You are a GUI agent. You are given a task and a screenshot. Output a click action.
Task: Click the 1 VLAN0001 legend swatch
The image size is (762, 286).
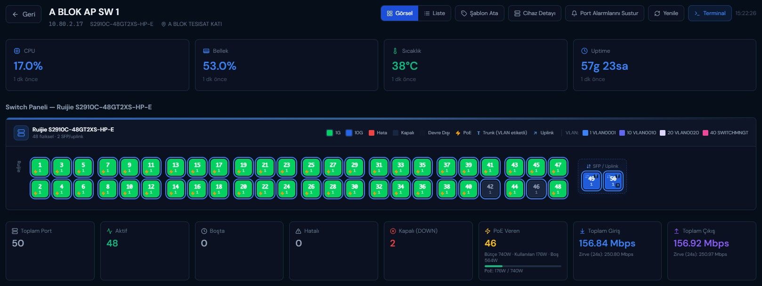[x=585, y=133]
